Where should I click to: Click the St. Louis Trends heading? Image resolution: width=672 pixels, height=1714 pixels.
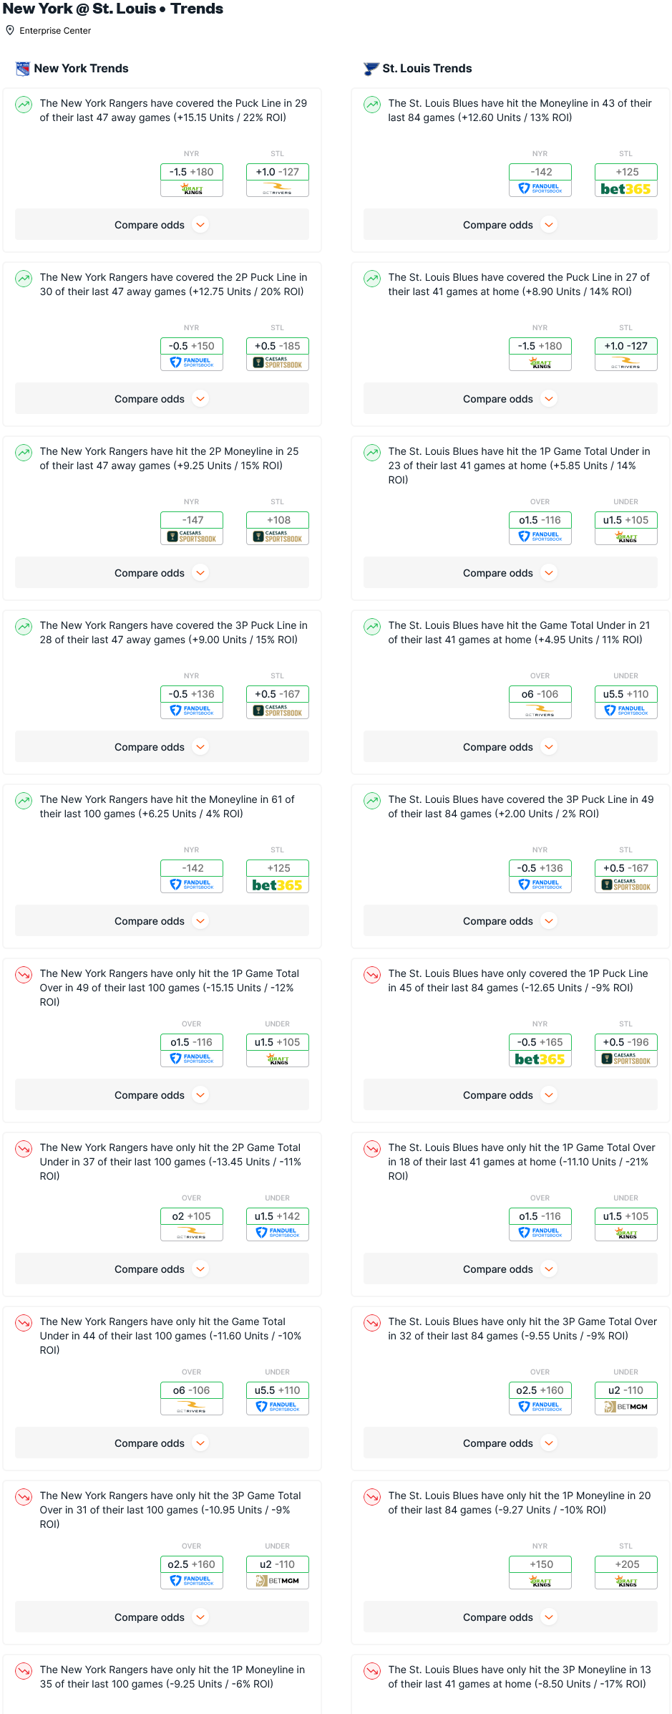pos(427,69)
